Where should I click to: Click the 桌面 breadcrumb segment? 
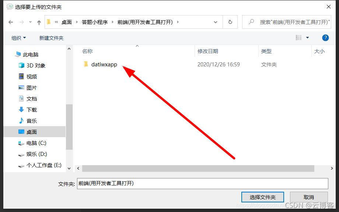(x=67, y=22)
